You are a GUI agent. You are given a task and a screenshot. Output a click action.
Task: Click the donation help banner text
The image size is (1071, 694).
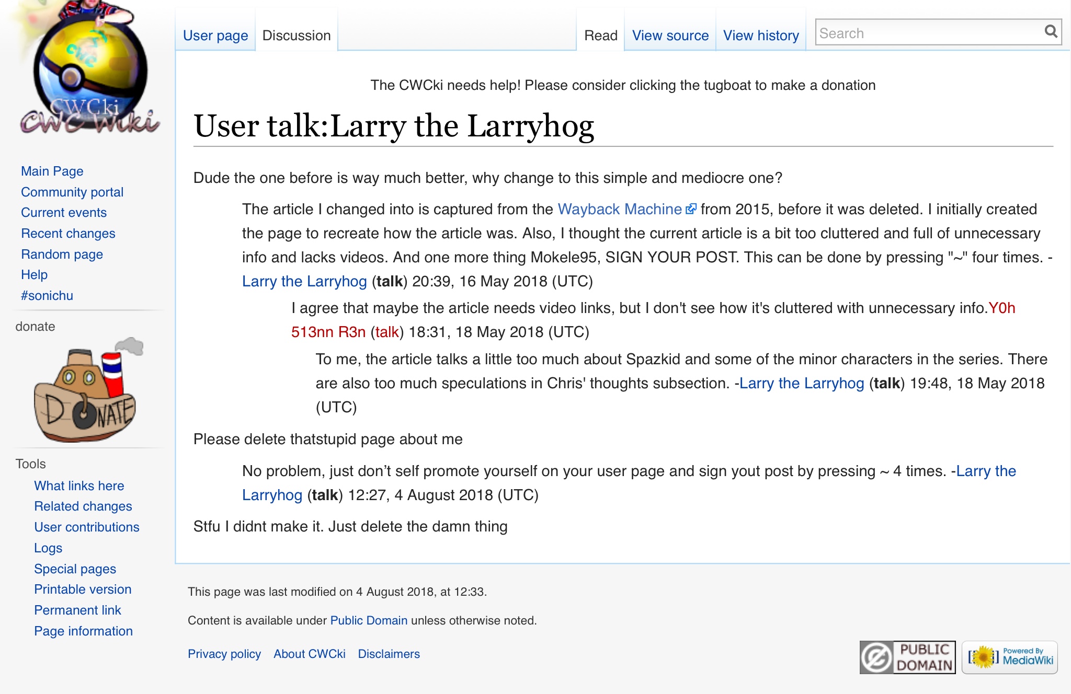623,85
